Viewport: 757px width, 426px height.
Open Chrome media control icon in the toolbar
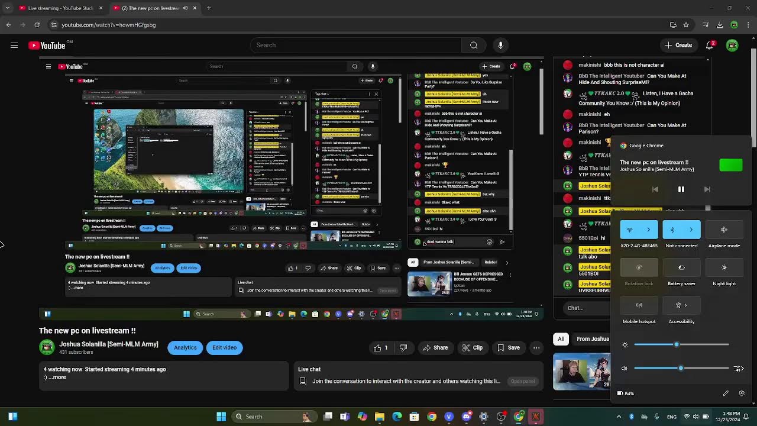pyautogui.click(x=706, y=25)
